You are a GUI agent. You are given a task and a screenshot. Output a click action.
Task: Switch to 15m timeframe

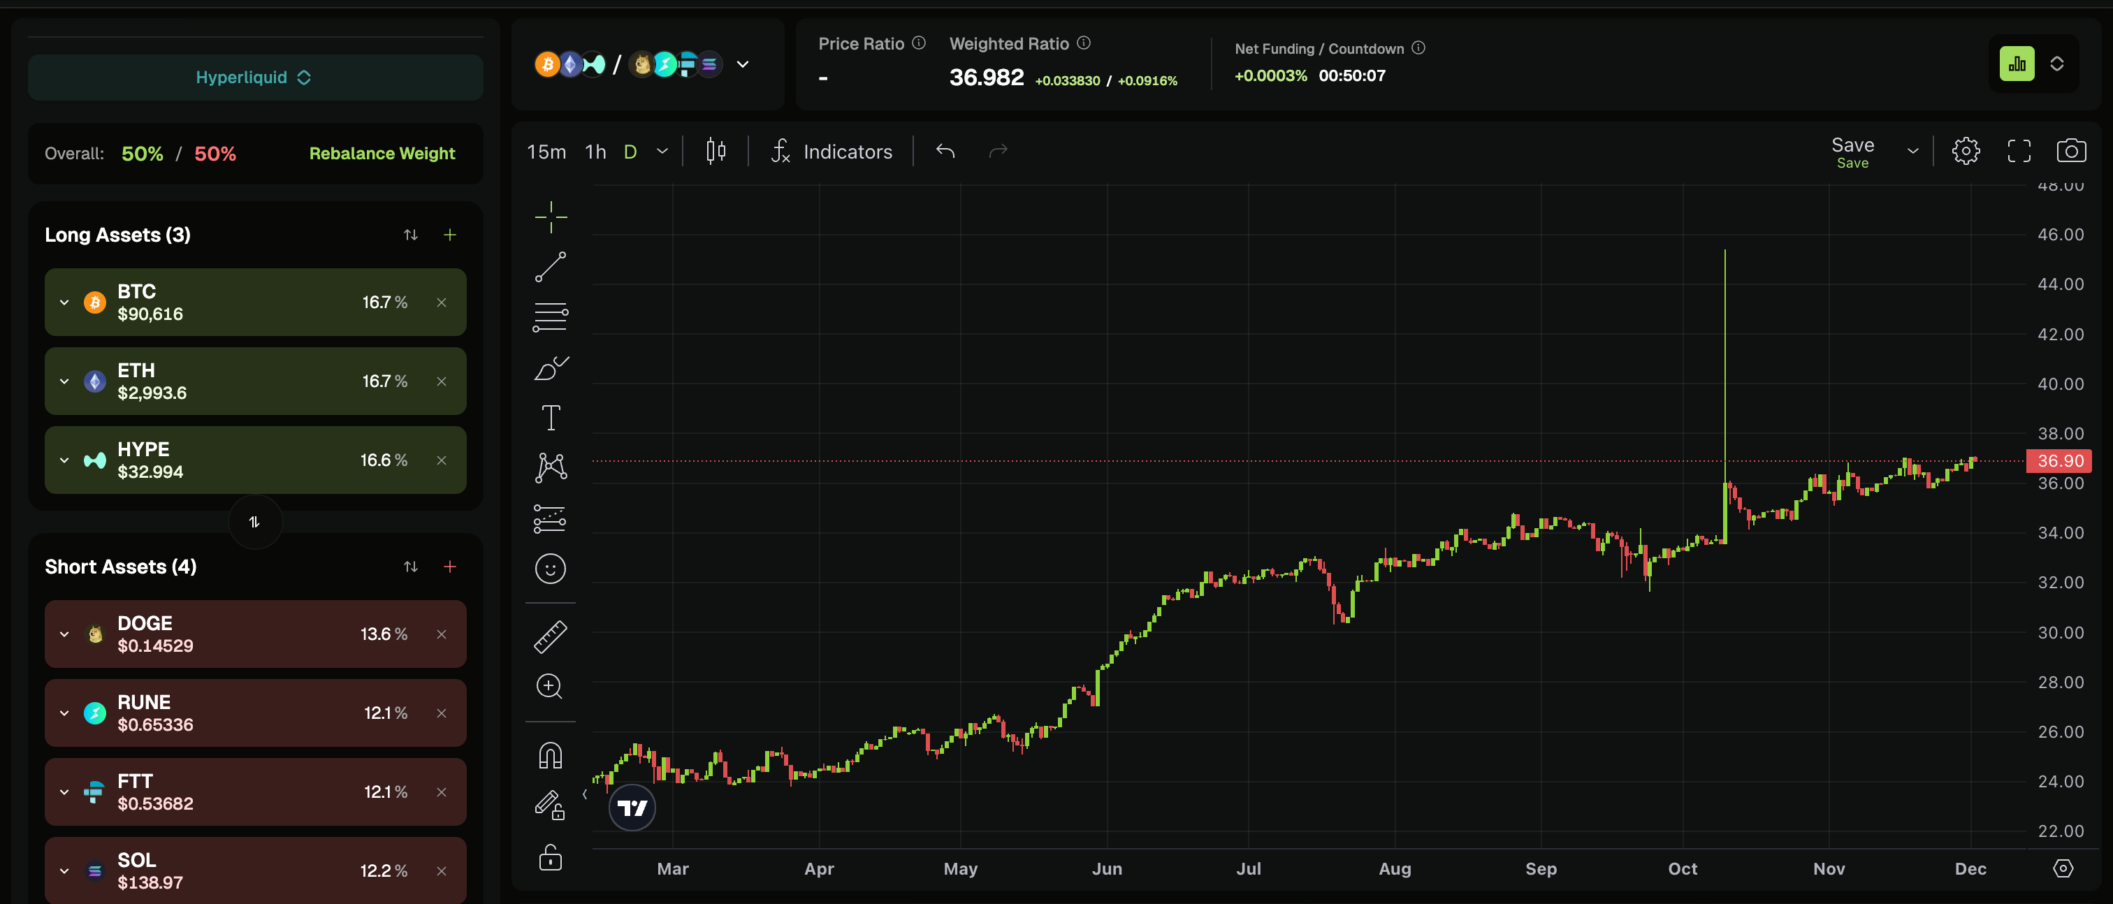pos(546,152)
